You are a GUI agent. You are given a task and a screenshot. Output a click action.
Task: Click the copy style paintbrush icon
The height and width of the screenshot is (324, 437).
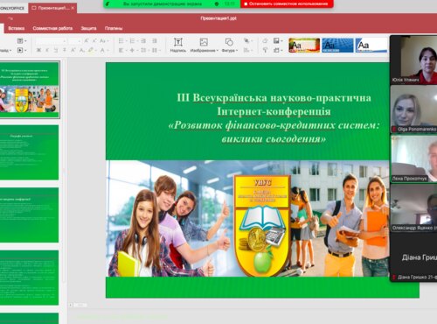tap(265, 50)
